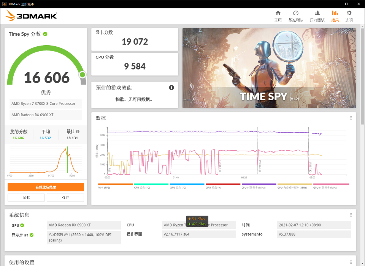Click the SystemInfo version v5.37.888

click(314, 234)
